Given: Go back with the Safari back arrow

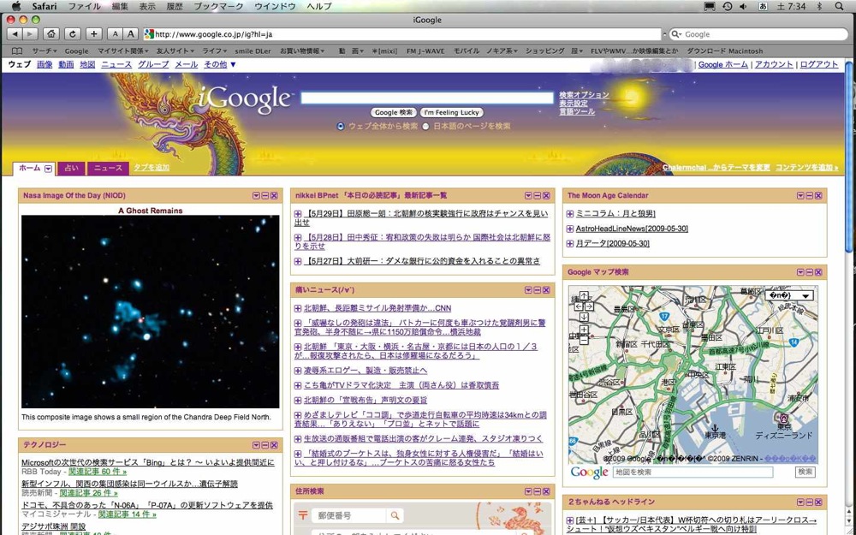Looking at the screenshot, I should coord(15,34).
